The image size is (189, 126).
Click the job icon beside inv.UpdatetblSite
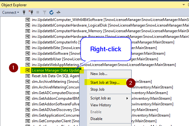[28, 48]
